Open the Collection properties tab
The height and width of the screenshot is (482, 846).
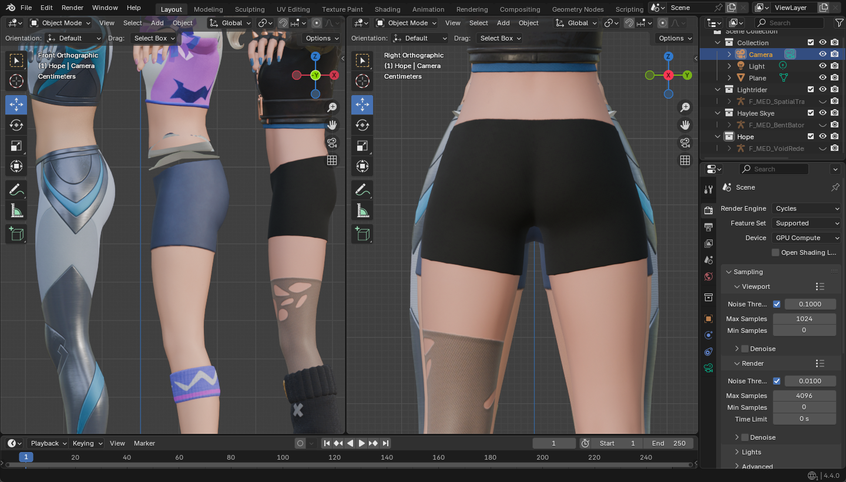point(709,298)
